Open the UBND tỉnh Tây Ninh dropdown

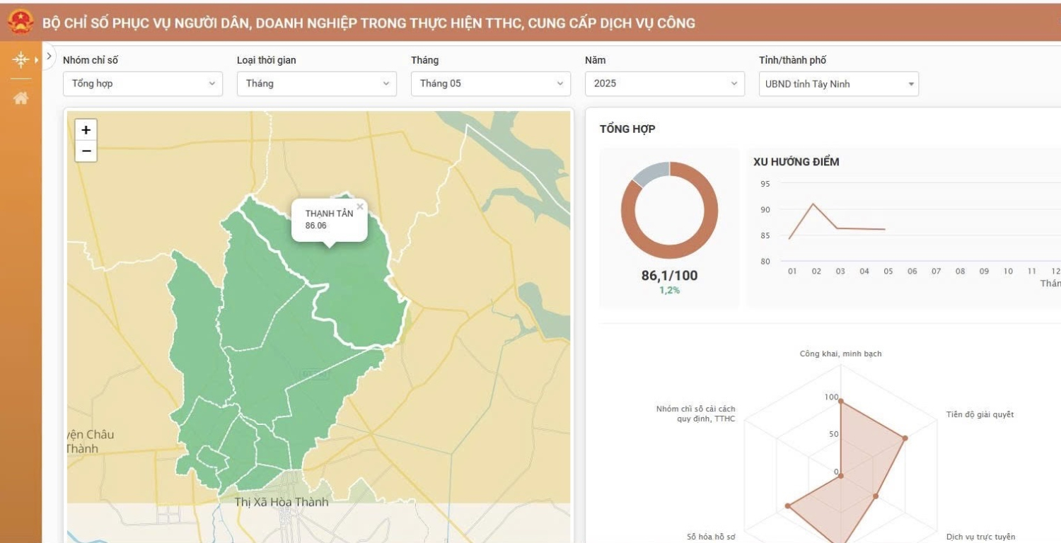839,84
